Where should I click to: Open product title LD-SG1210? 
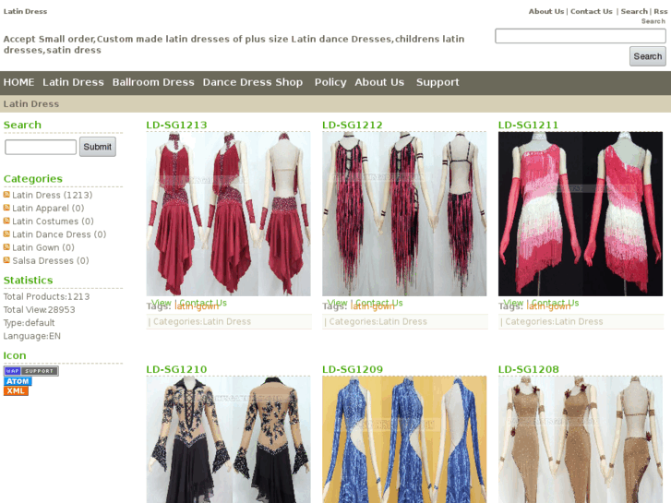pyautogui.click(x=176, y=369)
